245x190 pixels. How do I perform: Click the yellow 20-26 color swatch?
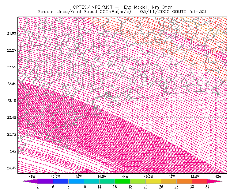(153, 181)
